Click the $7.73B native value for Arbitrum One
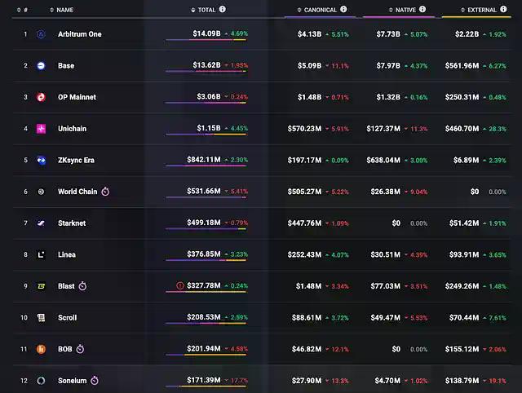The height and width of the screenshot is (393, 522). [x=388, y=34]
